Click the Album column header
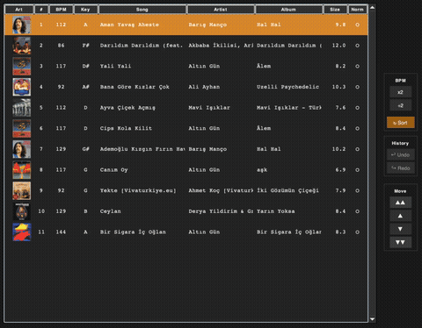Screen dimensions: 422x328 pyautogui.click(x=288, y=10)
